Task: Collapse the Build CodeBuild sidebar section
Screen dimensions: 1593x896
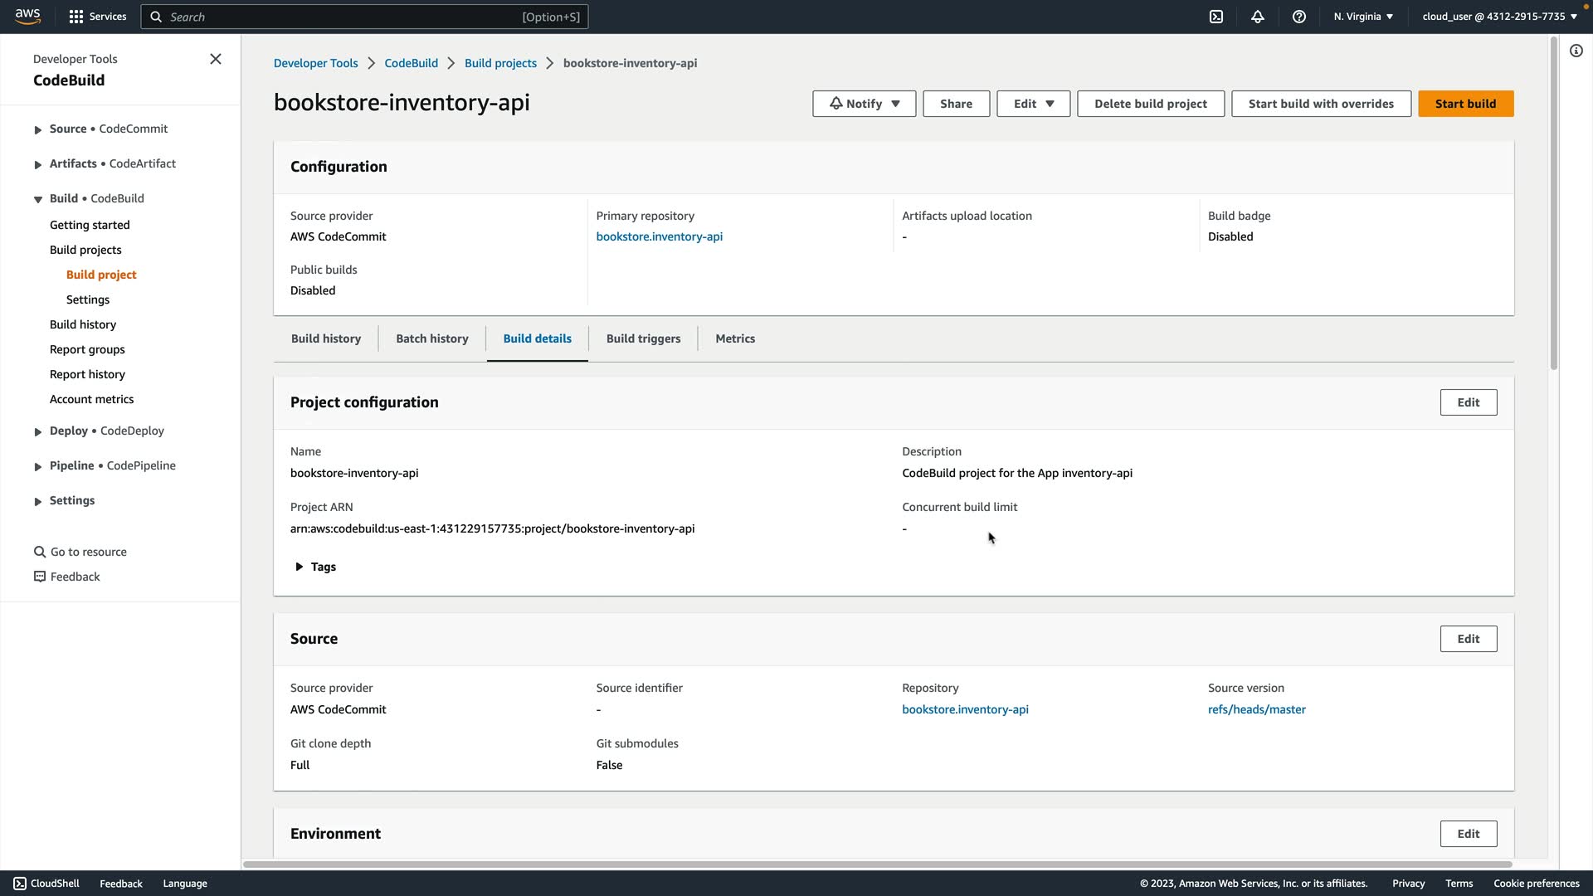Action: (38, 199)
